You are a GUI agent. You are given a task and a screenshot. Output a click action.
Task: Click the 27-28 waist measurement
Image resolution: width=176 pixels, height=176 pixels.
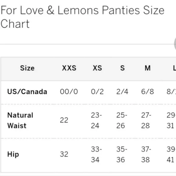[x=146, y=120]
